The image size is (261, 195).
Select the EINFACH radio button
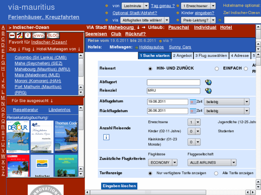coord(216,69)
